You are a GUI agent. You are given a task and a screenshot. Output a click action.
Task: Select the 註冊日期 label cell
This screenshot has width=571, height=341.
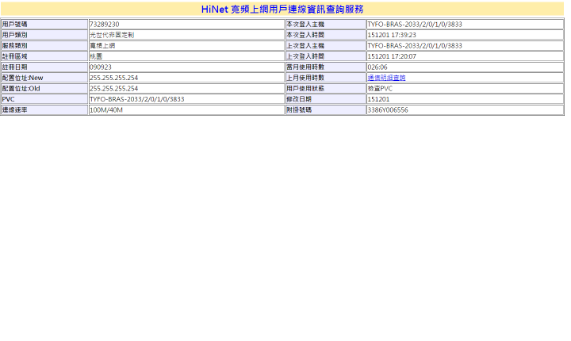point(44,67)
